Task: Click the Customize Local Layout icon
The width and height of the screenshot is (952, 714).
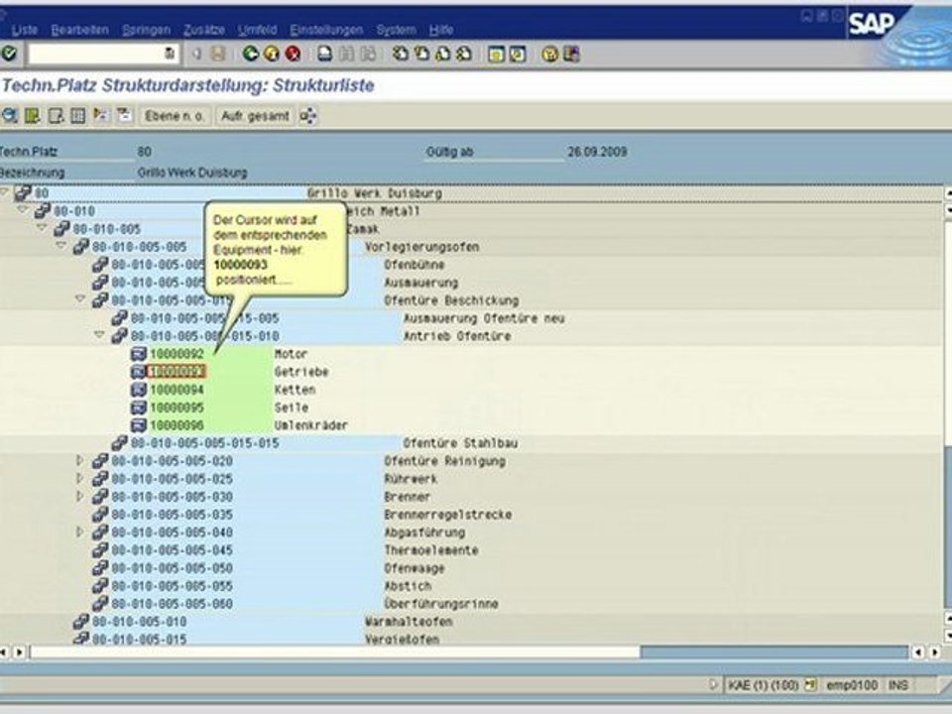Action: (x=571, y=54)
